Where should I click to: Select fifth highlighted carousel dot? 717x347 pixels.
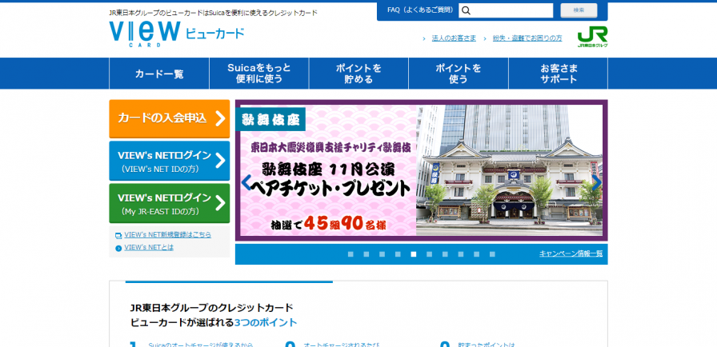(414, 254)
